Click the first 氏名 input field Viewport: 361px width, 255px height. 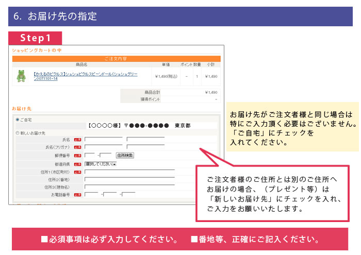coord(104,140)
